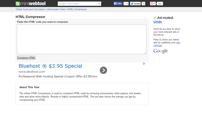Open HTML Compressor breadcrumb link

click(77, 9)
